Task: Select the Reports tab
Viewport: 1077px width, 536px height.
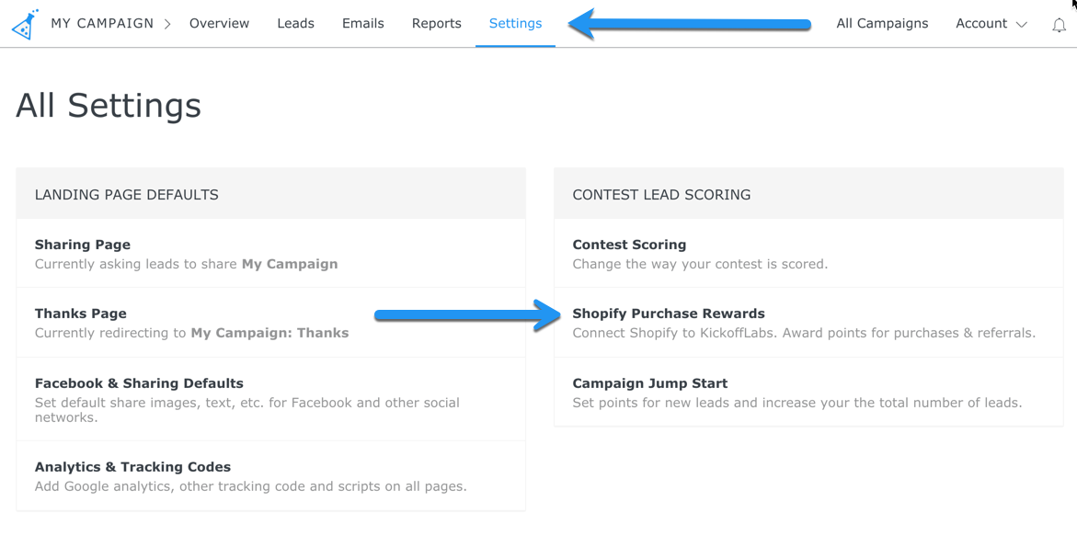Action: [436, 24]
